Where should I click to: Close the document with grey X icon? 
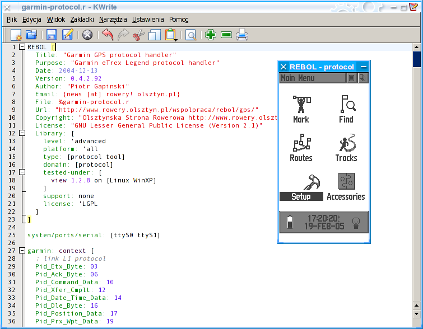(x=87, y=35)
